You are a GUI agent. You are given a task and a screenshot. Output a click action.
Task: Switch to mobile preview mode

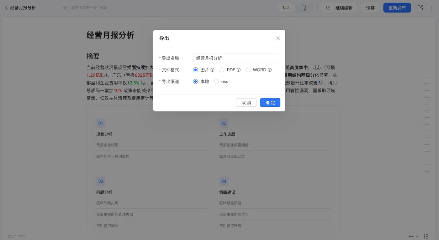[x=304, y=8]
